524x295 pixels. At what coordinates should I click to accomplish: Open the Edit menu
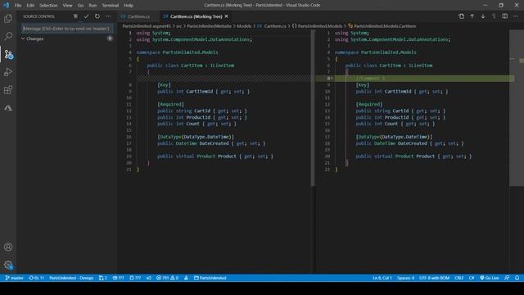[30, 6]
